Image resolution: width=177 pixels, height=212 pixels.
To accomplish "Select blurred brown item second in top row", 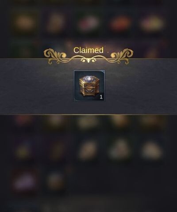I will (x=56, y=23).
